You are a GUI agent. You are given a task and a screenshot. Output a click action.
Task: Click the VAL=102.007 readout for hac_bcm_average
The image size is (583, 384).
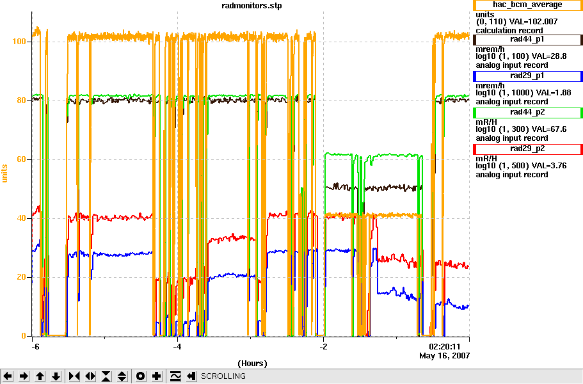(x=534, y=22)
